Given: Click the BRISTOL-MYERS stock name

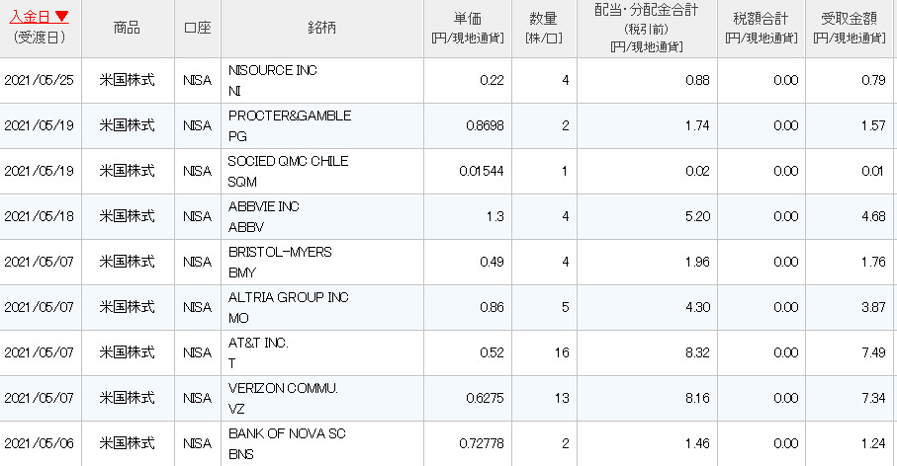Looking at the screenshot, I should (280, 252).
